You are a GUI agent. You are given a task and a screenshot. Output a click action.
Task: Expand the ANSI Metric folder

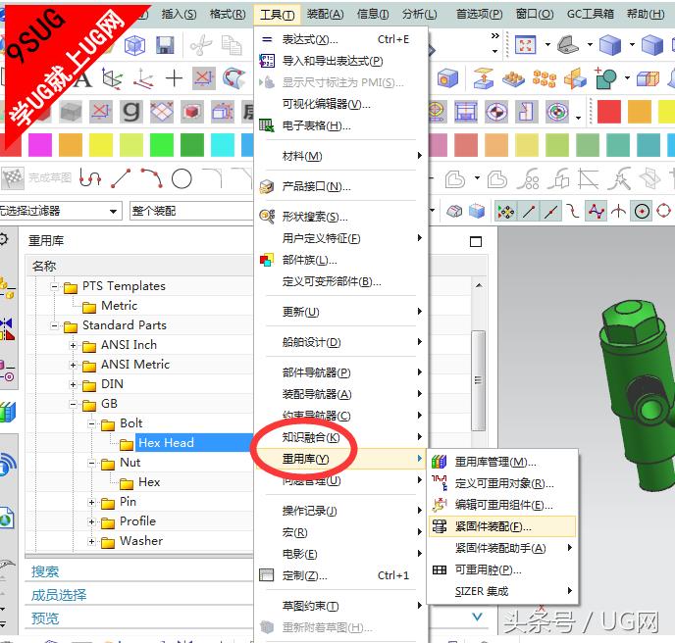click(x=73, y=365)
